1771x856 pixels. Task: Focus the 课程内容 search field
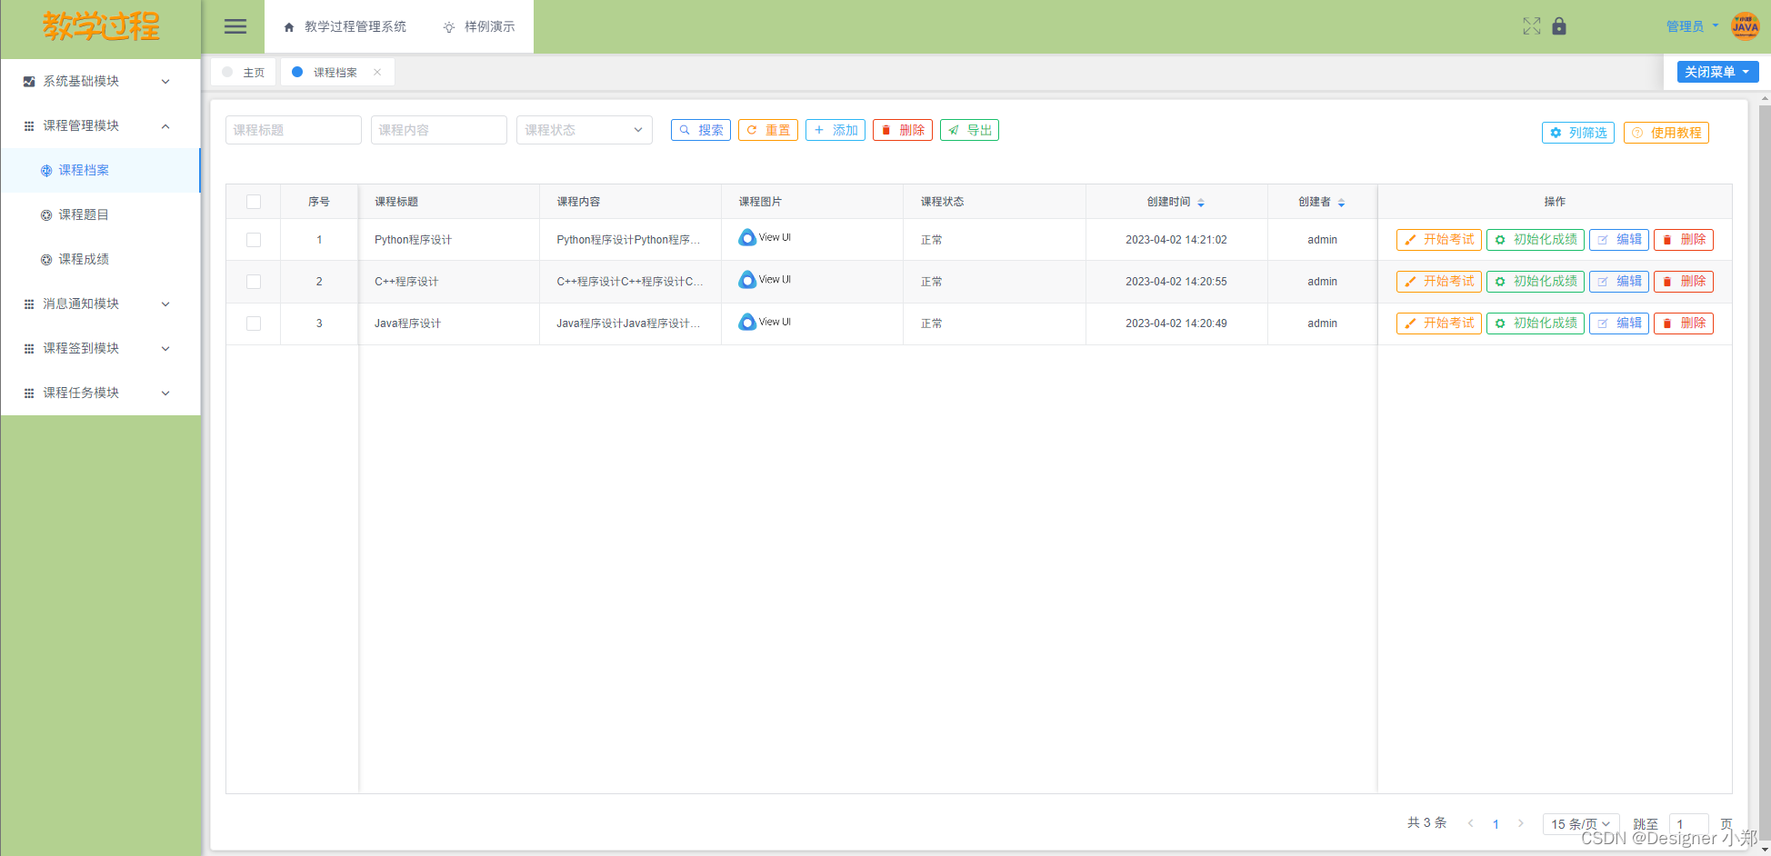439,130
